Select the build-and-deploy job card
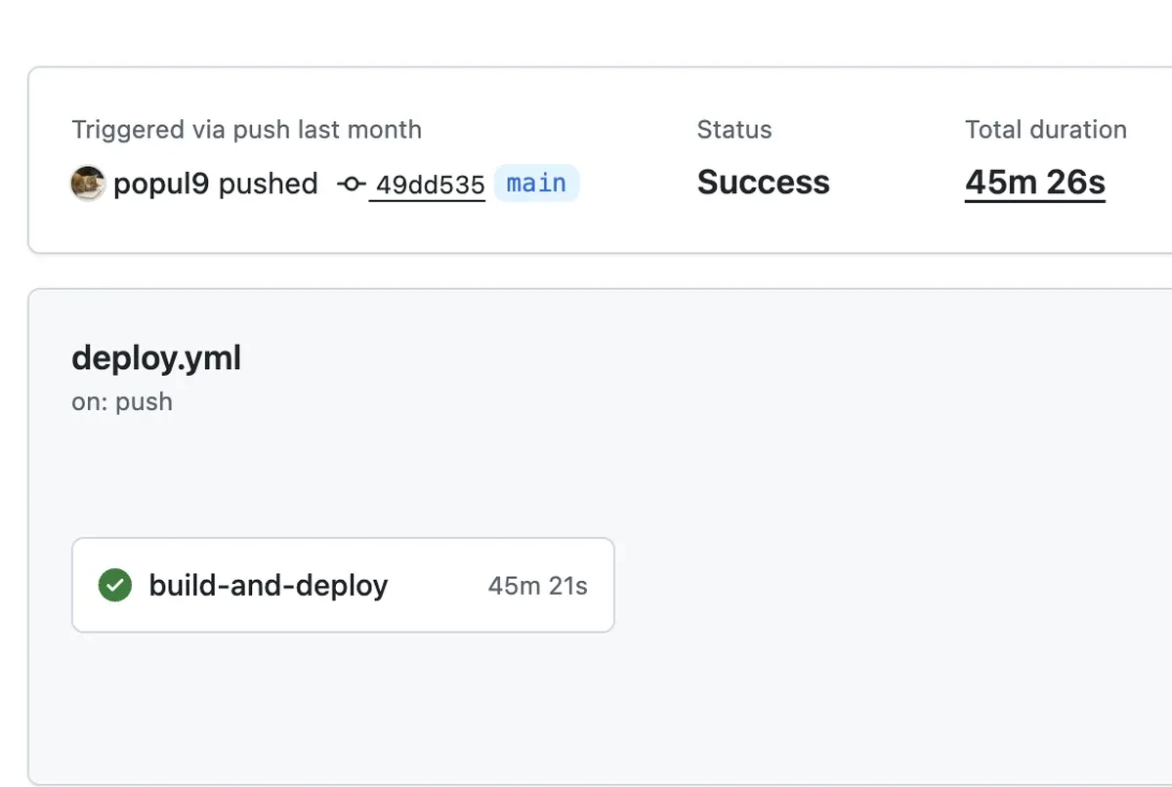The image size is (1172, 787). (342, 585)
